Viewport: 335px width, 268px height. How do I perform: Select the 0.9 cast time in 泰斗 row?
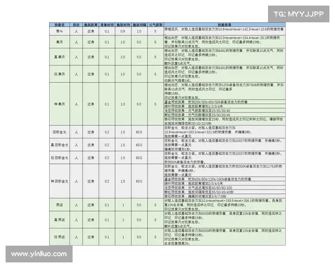tap(123, 31)
